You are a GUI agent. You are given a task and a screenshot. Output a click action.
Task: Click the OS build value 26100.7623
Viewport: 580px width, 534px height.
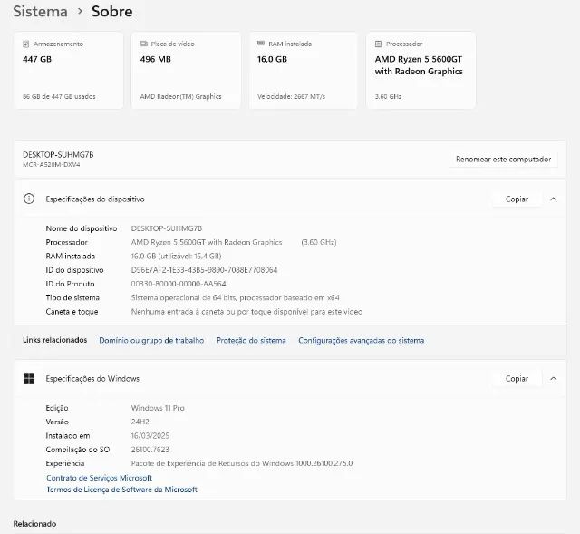[x=150, y=450]
